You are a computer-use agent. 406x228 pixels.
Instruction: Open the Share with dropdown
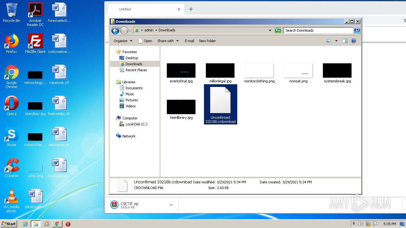[x=168, y=41]
